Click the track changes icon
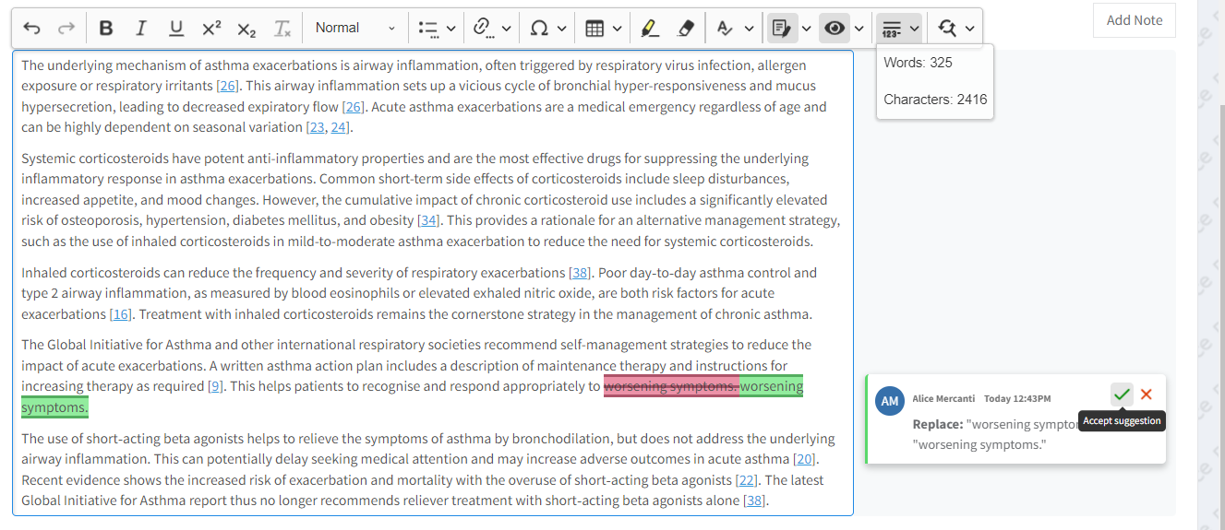The height and width of the screenshot is (530, 1225). (782, 29)
